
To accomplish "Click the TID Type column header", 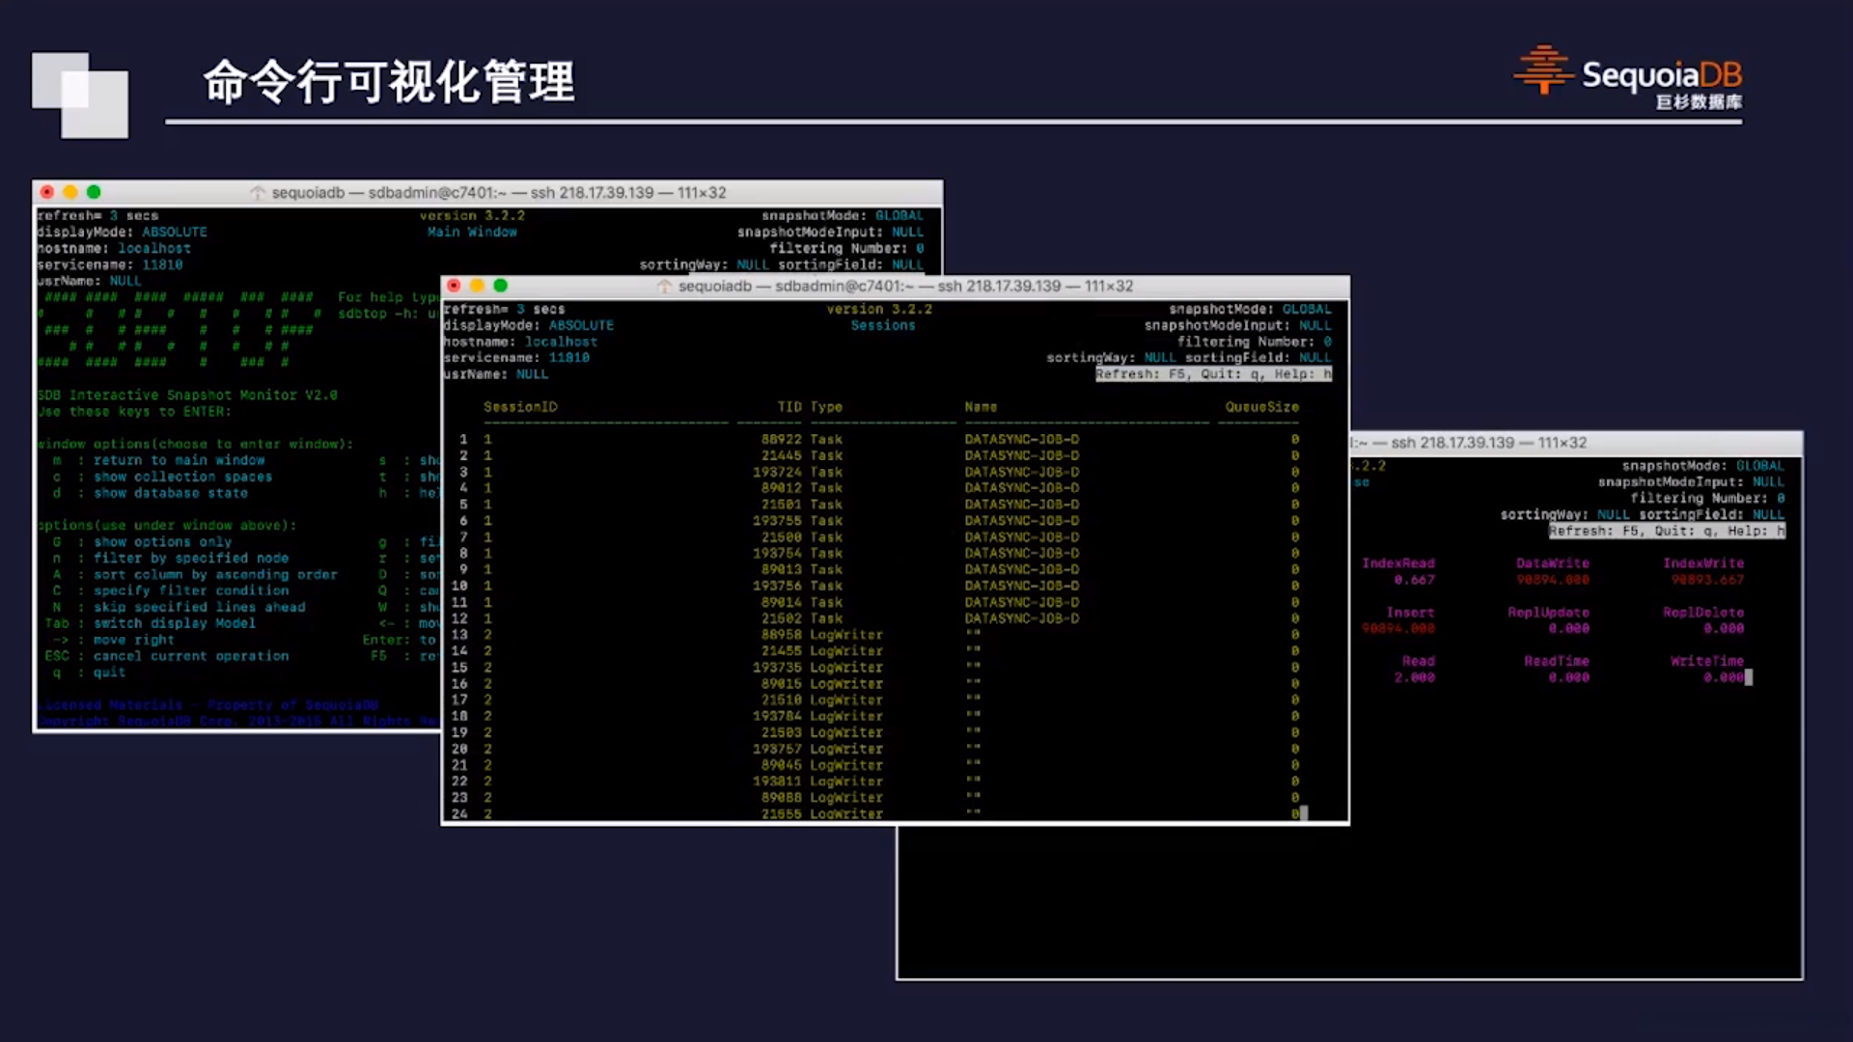I will pyautogui.click(x=809, y=407).
